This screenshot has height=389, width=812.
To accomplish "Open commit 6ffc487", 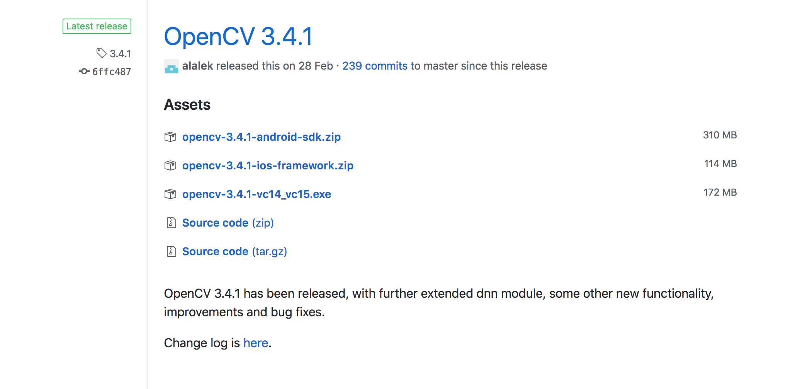I will click(112, 72).
